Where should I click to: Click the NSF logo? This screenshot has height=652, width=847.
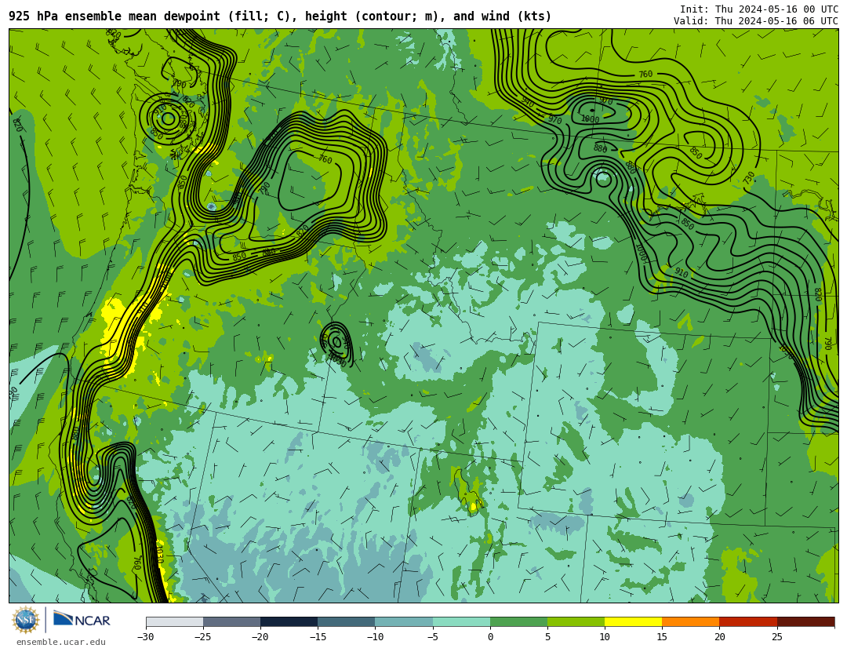click(26, 620)
